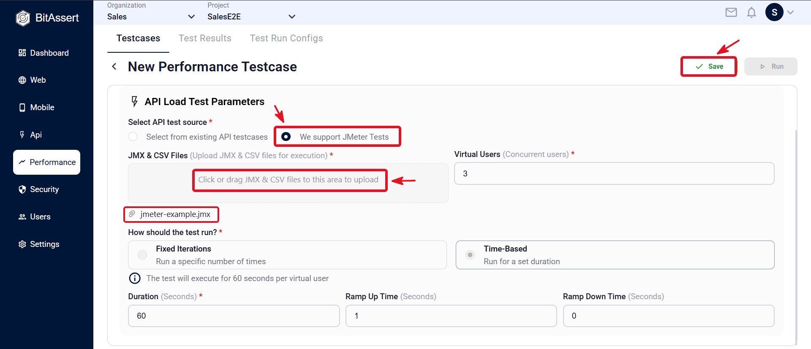Choose the Time-Based run option

point(615,255)
